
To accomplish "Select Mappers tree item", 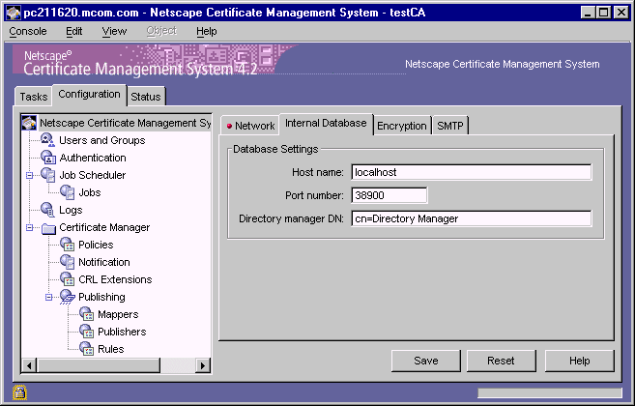I will (118, 314).
